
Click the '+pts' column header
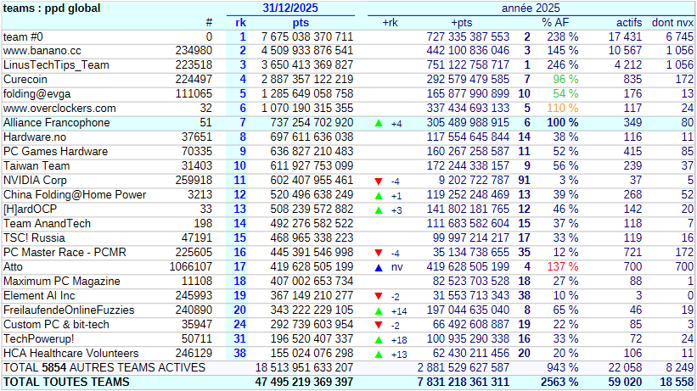click(x=461, y=23)
